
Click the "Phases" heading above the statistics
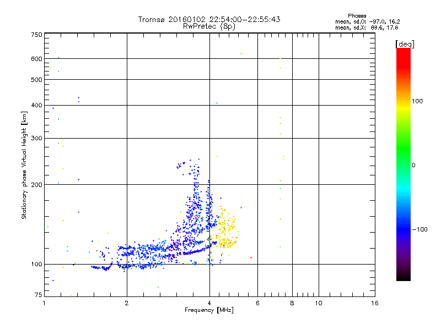pos(357,16)
